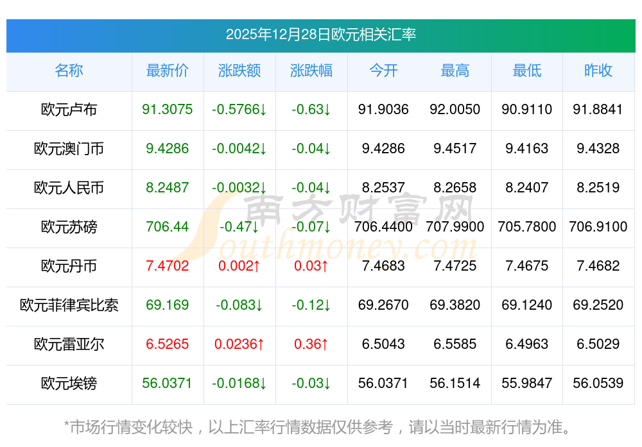Select the 欧元菲律宾比索 row label
Image resolution: width=642 pixels, height=447 pixels.
[x=69, y=305]
